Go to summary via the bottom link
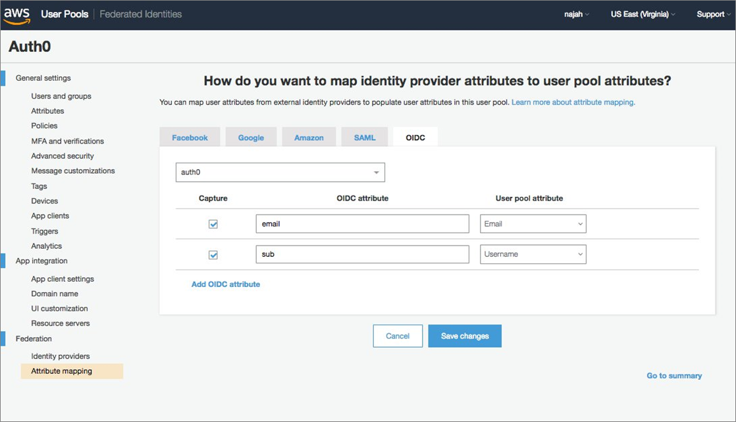Image resolution: width=736 pixels, height=422 pixels. point(674,375)
